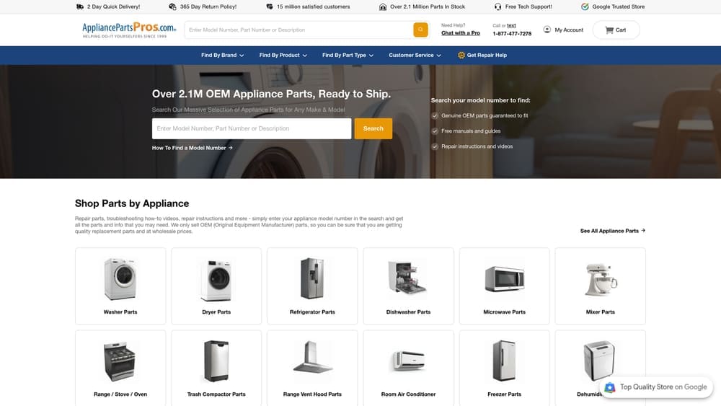721x406 pixels.
Task: Click the Top Quality Store on Google badge
Action: [x=656, y=387]
